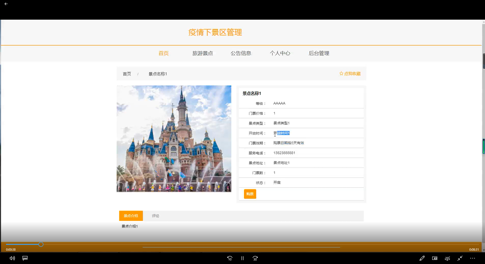Click the 首页 navigation tab
This screenshot has width=485, height=264.
pos(163,53)
